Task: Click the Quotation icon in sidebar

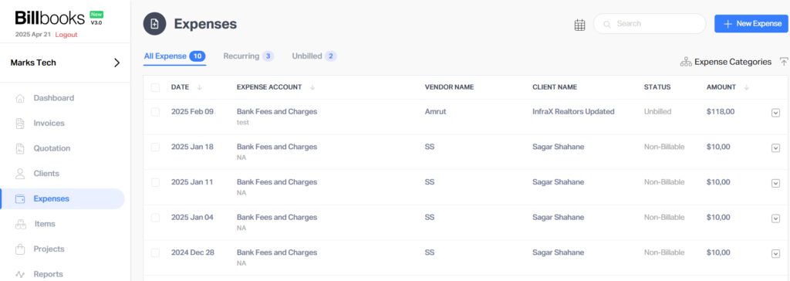Action: click(20, 148)
